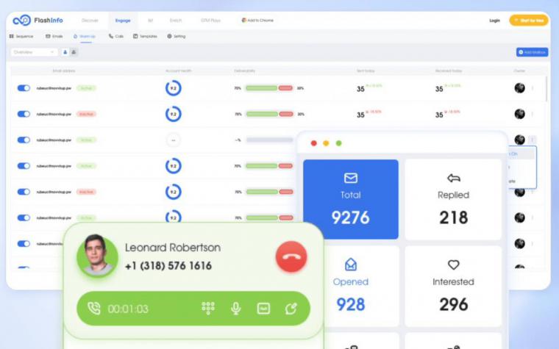Close the highlighted three-dot menu in third row
The height and width of the screenshot is (349, 559).
[x=533, y=140]
